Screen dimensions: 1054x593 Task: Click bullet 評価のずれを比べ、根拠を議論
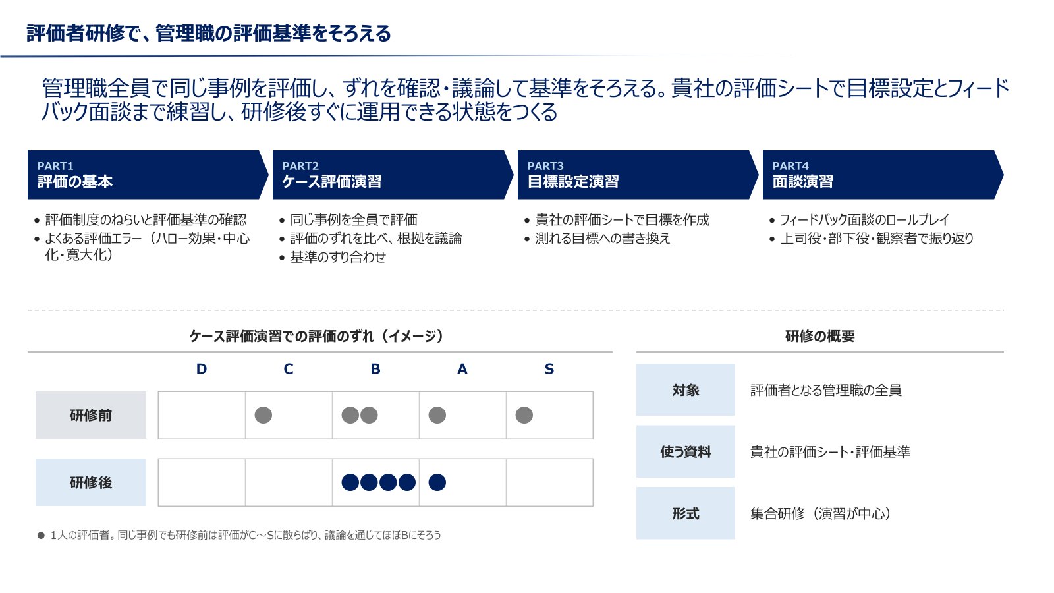click(376, 238)
